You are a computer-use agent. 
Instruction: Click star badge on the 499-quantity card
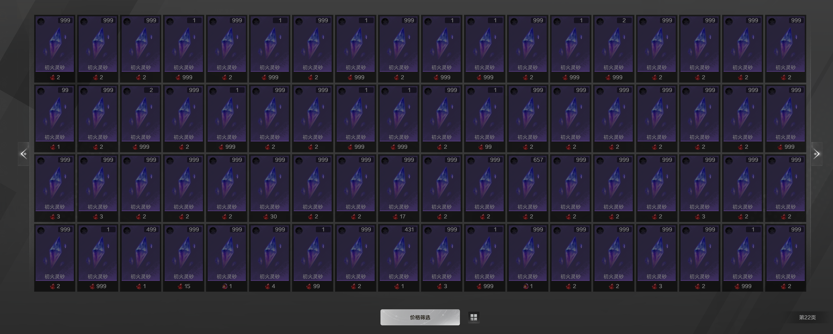coord(127,230)
